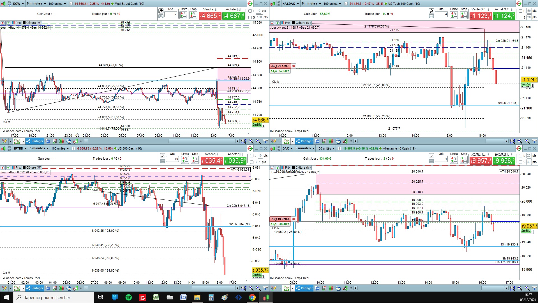Zoom in horizontally on DAX chart

tap(527, 288)
